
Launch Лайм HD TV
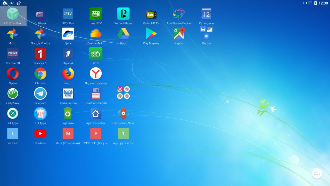[x=151, y=14]
